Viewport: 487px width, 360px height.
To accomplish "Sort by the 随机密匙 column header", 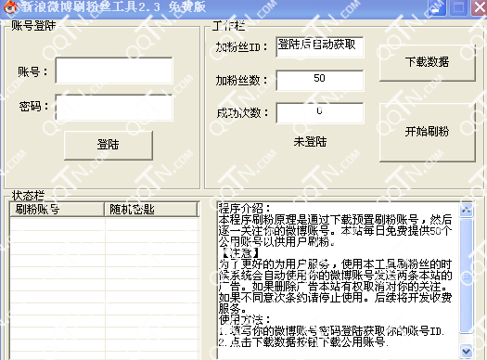I will pyautogui.click(x=151, y=209).
